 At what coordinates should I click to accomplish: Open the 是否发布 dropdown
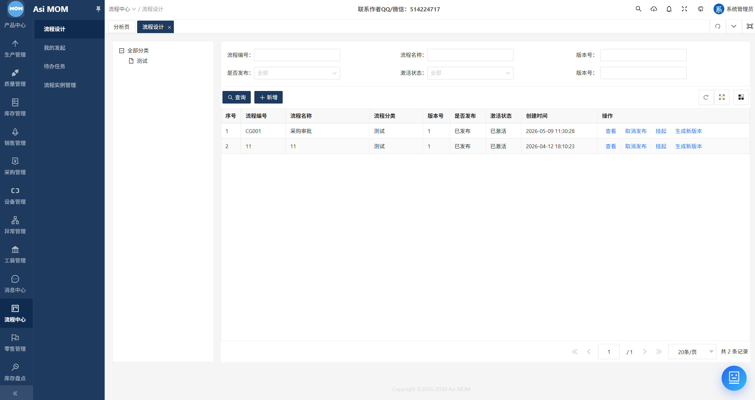click(x=297, y=73)
